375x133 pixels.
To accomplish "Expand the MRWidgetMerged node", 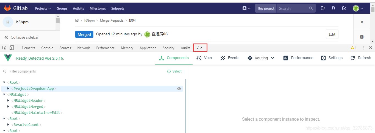I will [x=8, y=106].
